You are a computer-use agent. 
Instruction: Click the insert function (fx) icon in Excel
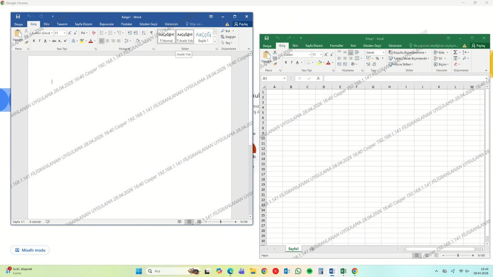[x=318, y=79]
